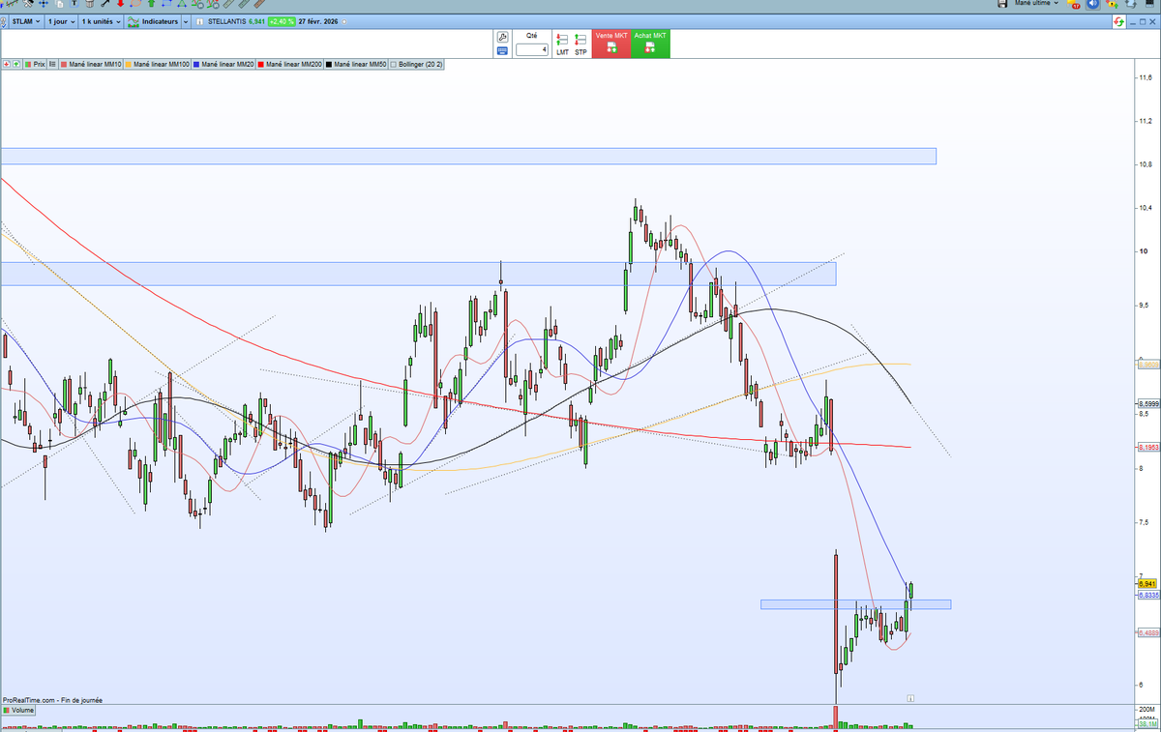The image size is (1161, 732).
Task: Select the red down arrow drawing tool
Action: tap(120, 4)
